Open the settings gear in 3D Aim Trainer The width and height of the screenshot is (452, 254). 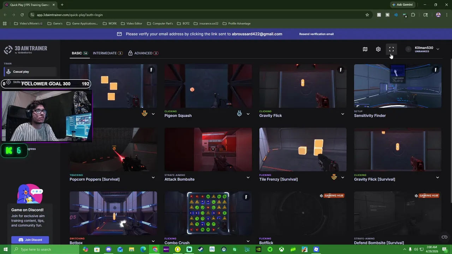pyautogui.click(x=378, y=49)
